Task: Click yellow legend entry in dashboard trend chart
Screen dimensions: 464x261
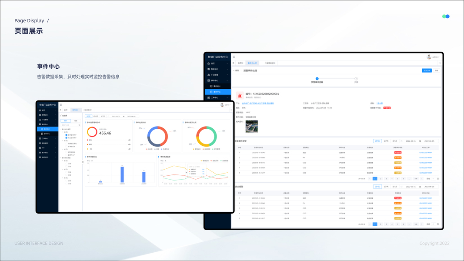Action: point(205,161)
